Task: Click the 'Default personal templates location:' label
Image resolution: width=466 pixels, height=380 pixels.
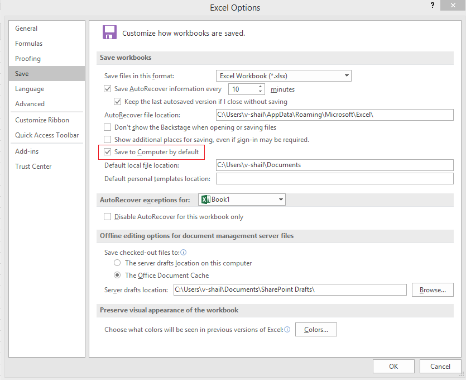Action: pos(157,179)
